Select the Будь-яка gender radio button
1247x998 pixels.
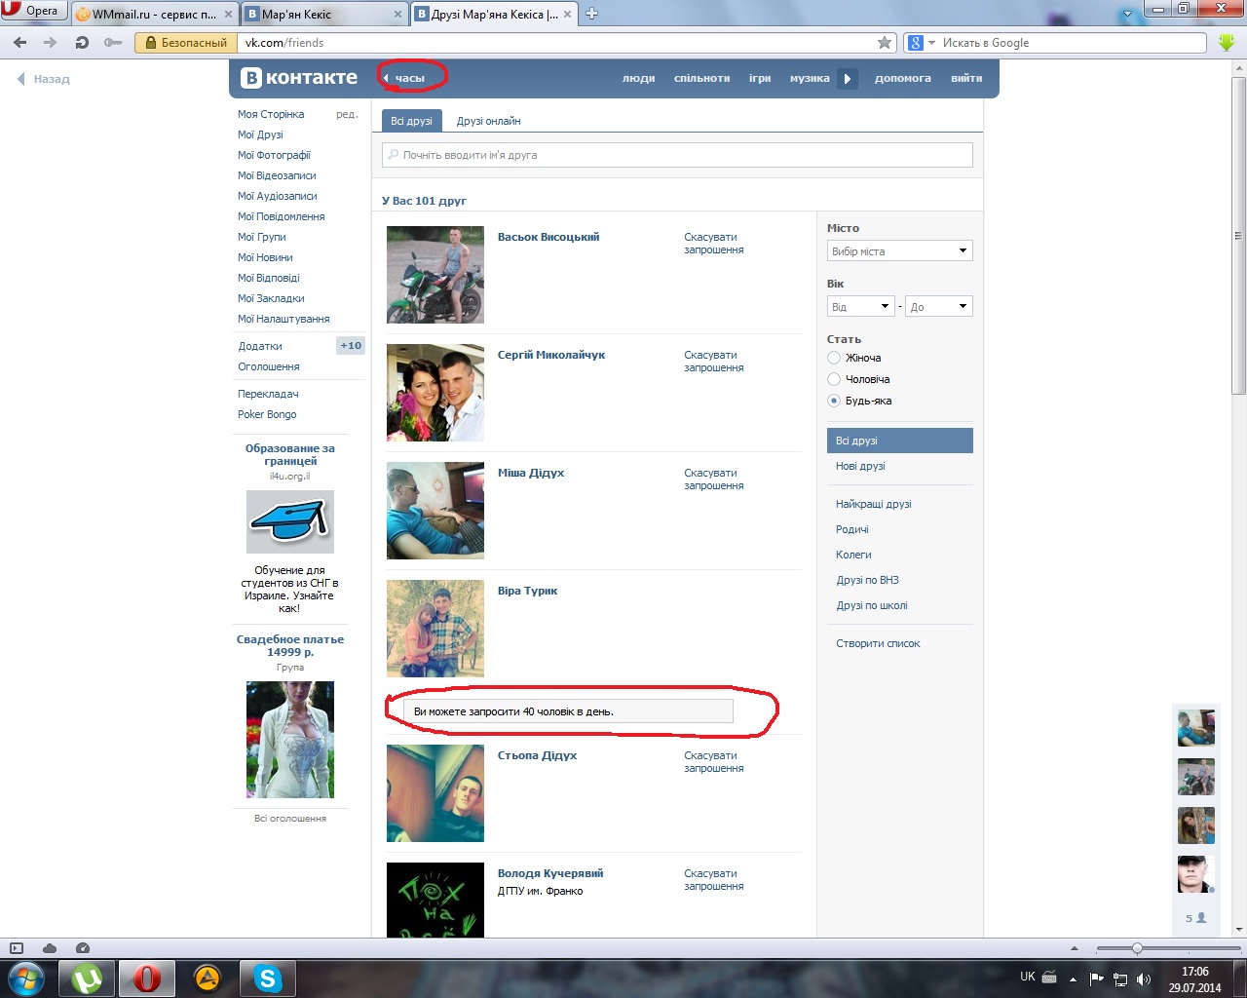pos(834,401)
